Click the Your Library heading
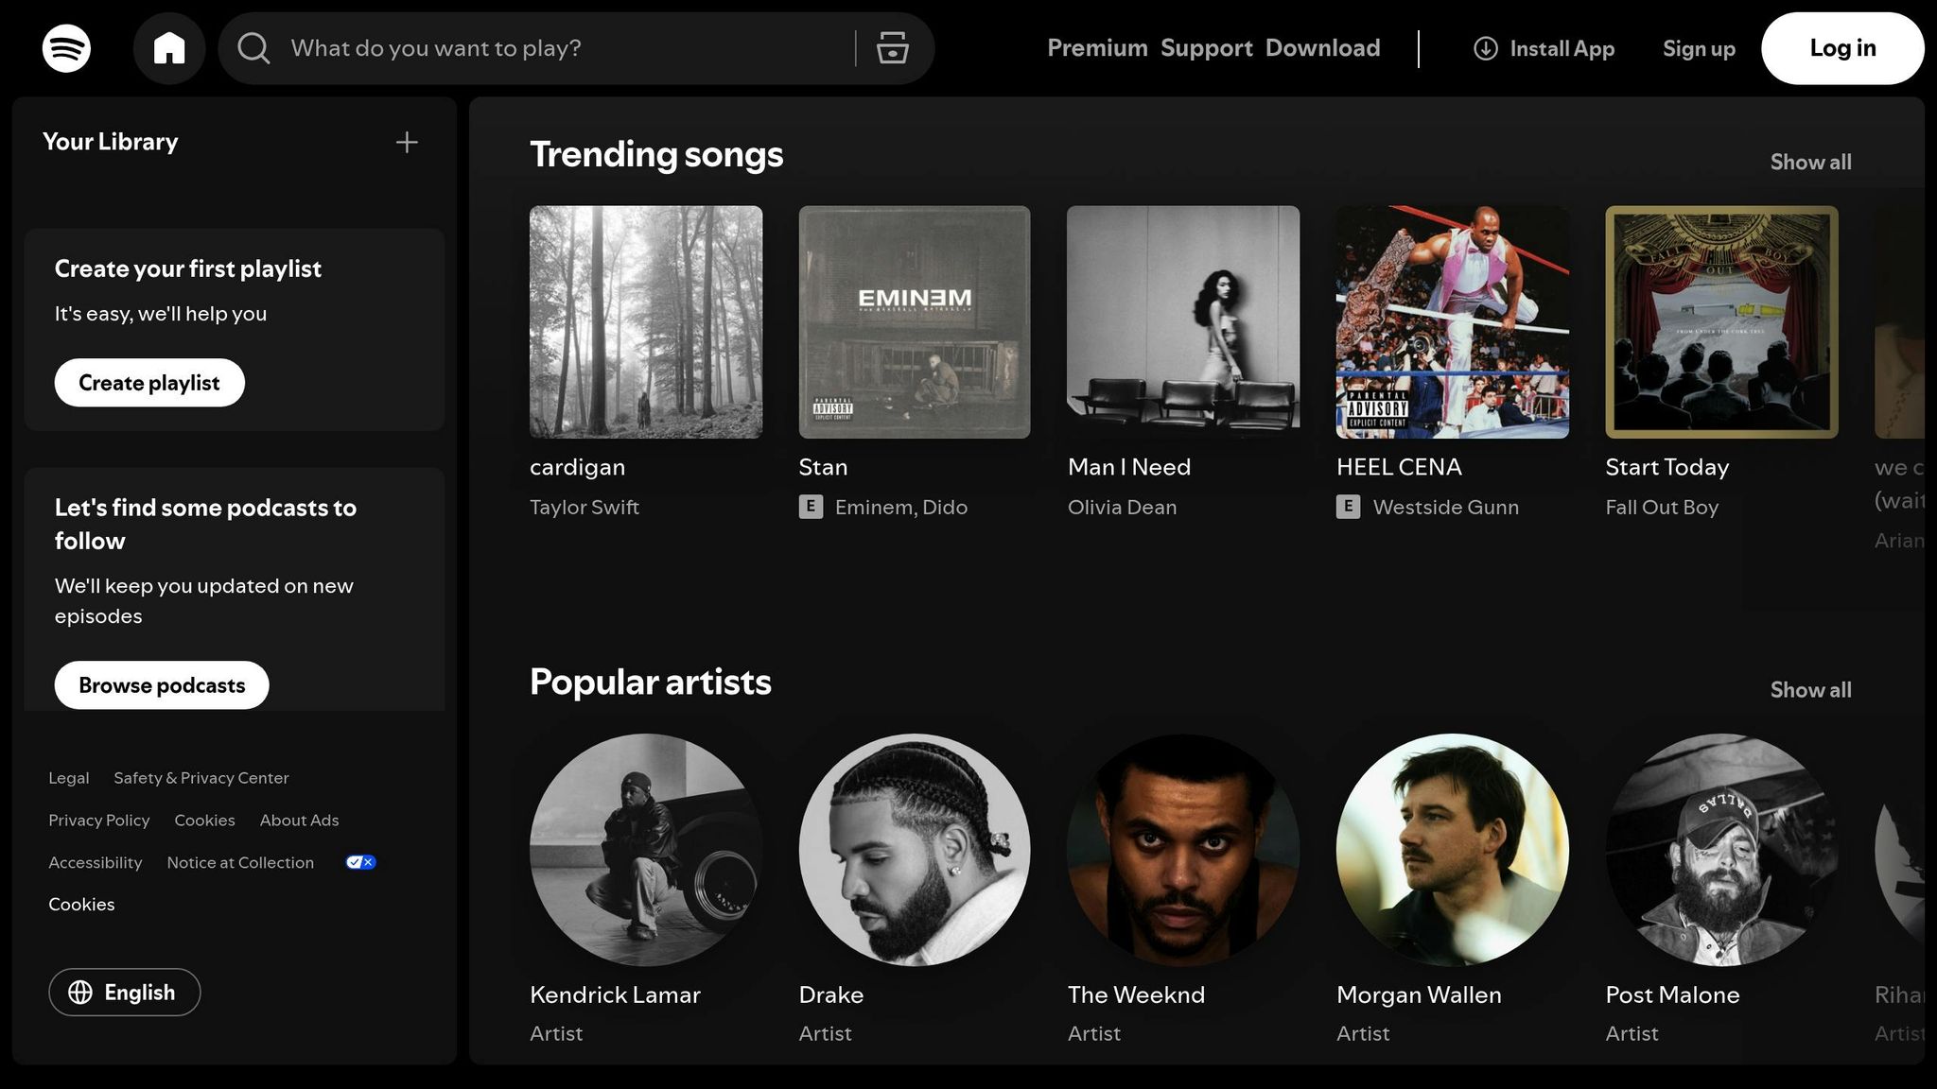1937x1089 pixels. point(110,142)
